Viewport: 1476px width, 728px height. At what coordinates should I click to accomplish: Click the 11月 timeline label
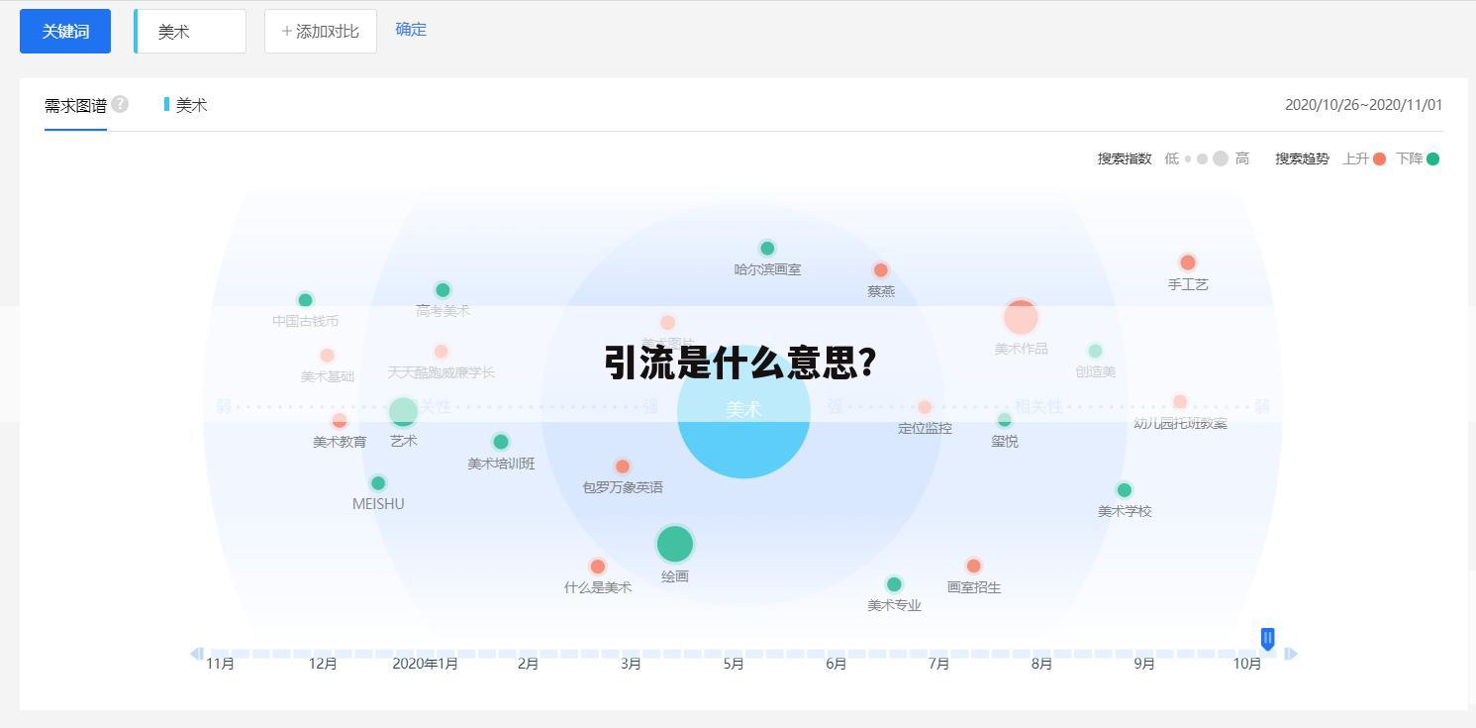[220, 664]
